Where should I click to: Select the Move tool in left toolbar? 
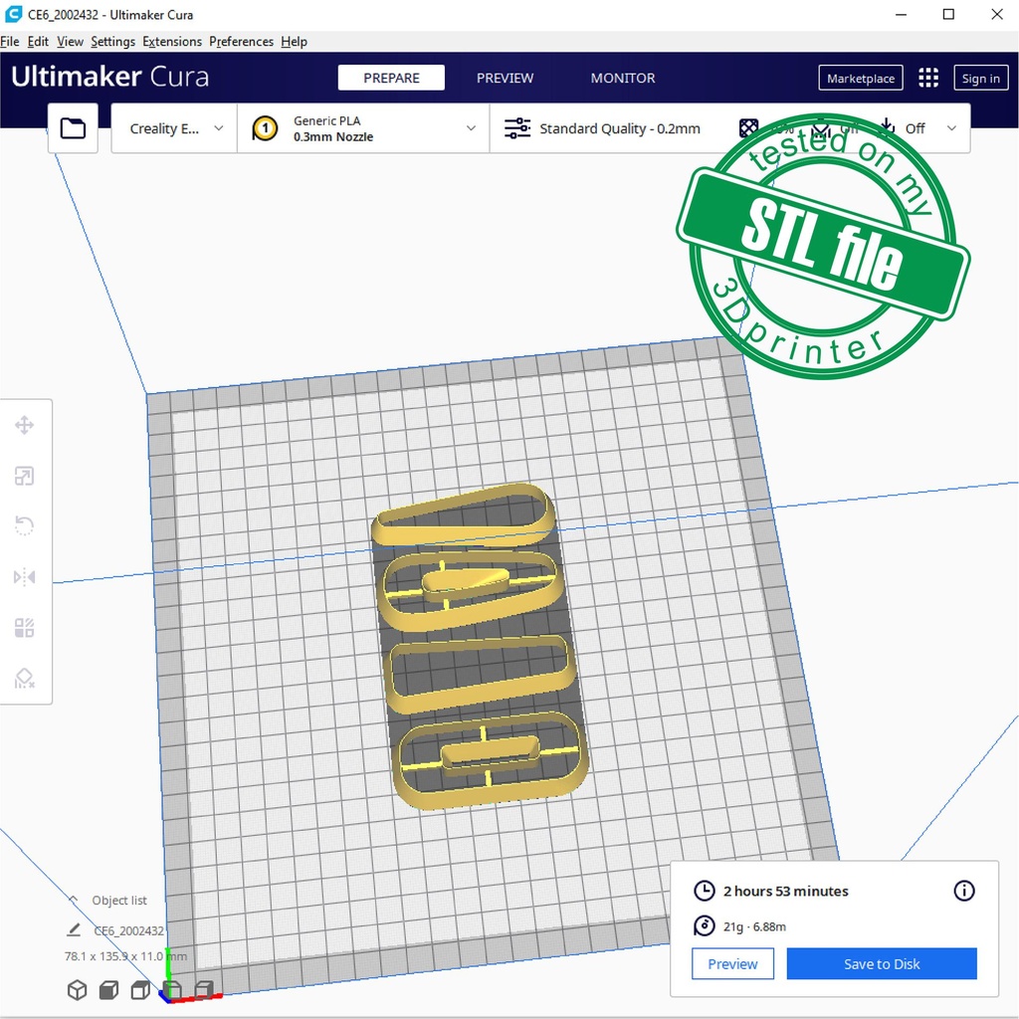point(25,426)
